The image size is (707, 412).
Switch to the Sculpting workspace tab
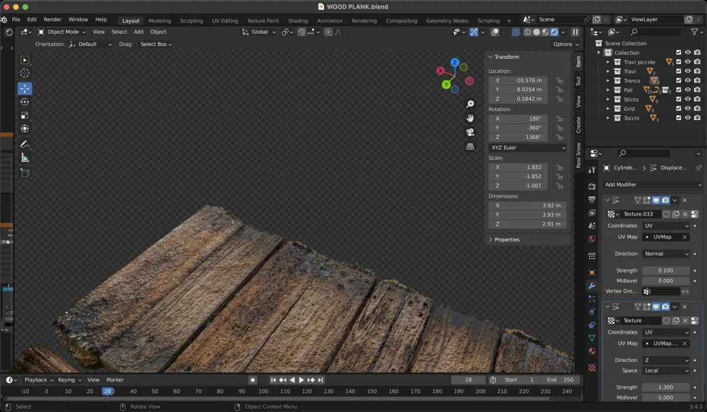[191, 21]
